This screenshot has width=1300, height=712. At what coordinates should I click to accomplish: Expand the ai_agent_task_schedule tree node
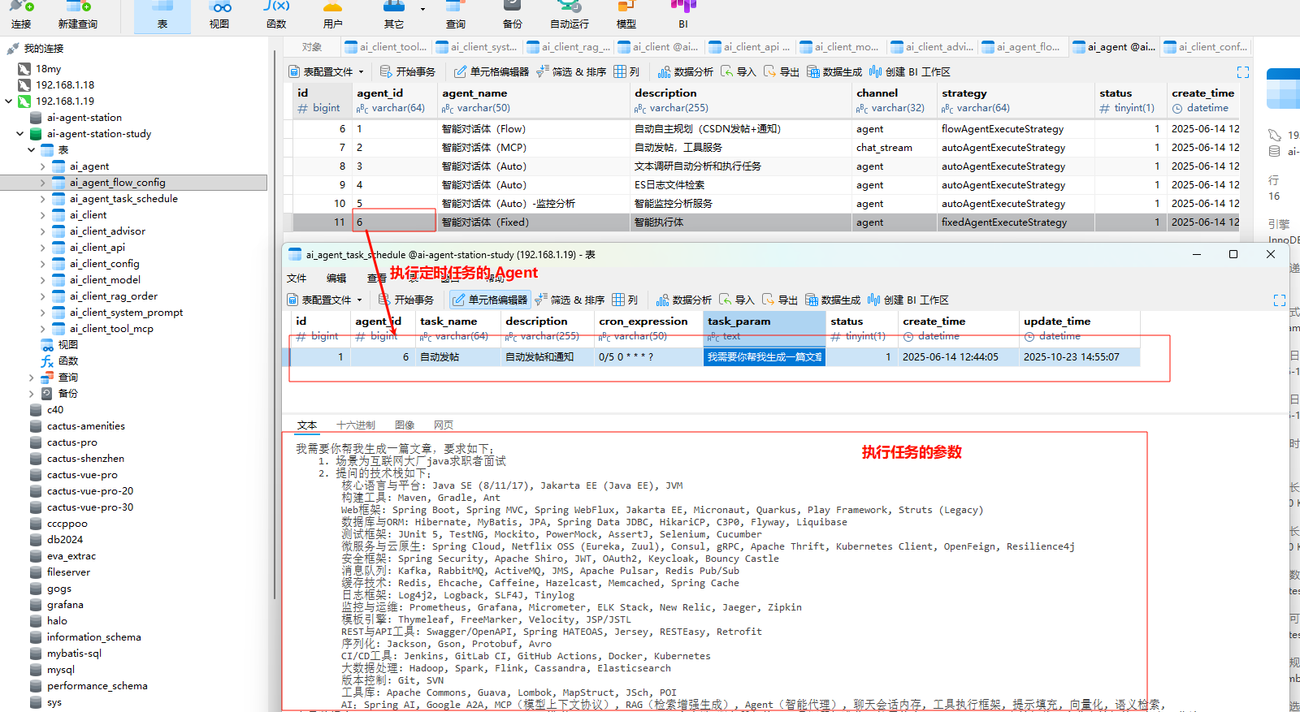(x=43, y=199)
